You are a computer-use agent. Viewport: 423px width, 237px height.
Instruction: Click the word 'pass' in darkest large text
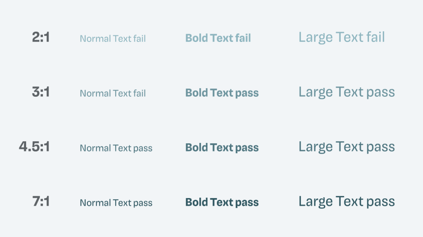[381, 202]
